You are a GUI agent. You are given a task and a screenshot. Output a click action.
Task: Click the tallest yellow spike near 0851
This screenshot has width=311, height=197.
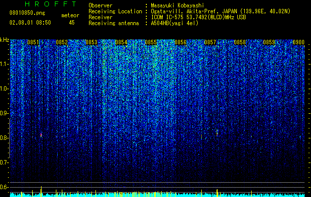[41, 191]
